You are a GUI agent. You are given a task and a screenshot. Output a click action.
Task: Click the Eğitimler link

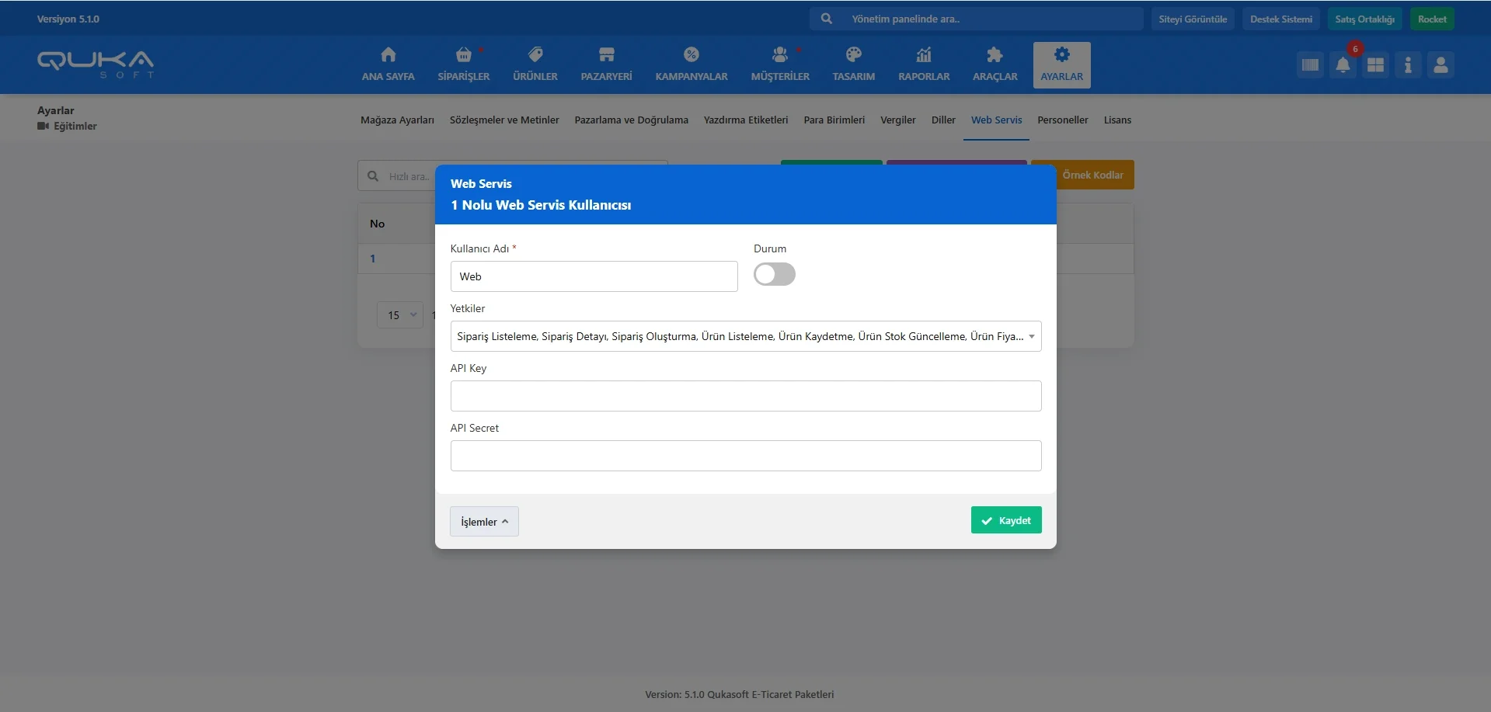click(75, 127)
